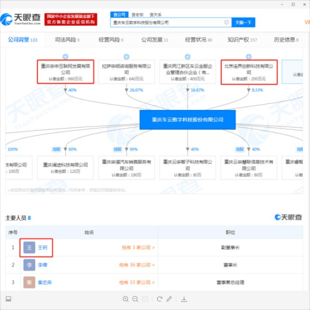Open 王玥's 他有 3 家公司 link

pos(138,248)
